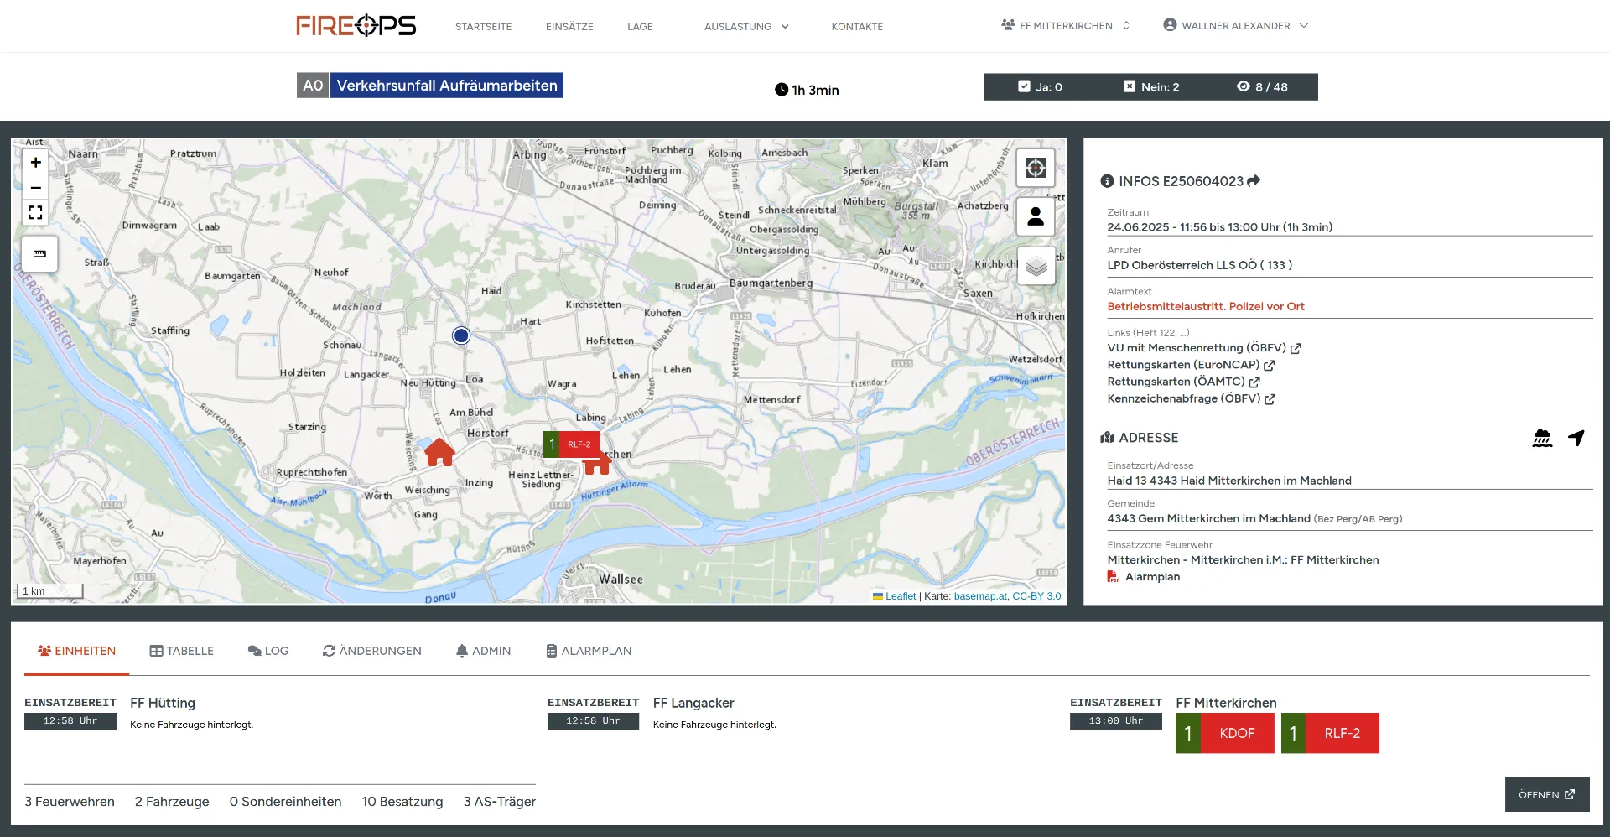Image resolution: width=1610 pixels, height=837 pixels.
Task: Click the FireOps logo
Action: [356, 26]
